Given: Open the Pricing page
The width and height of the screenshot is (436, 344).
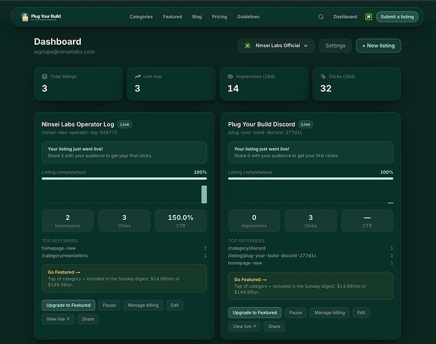Looking at the screenshot, I should point(219,17).
